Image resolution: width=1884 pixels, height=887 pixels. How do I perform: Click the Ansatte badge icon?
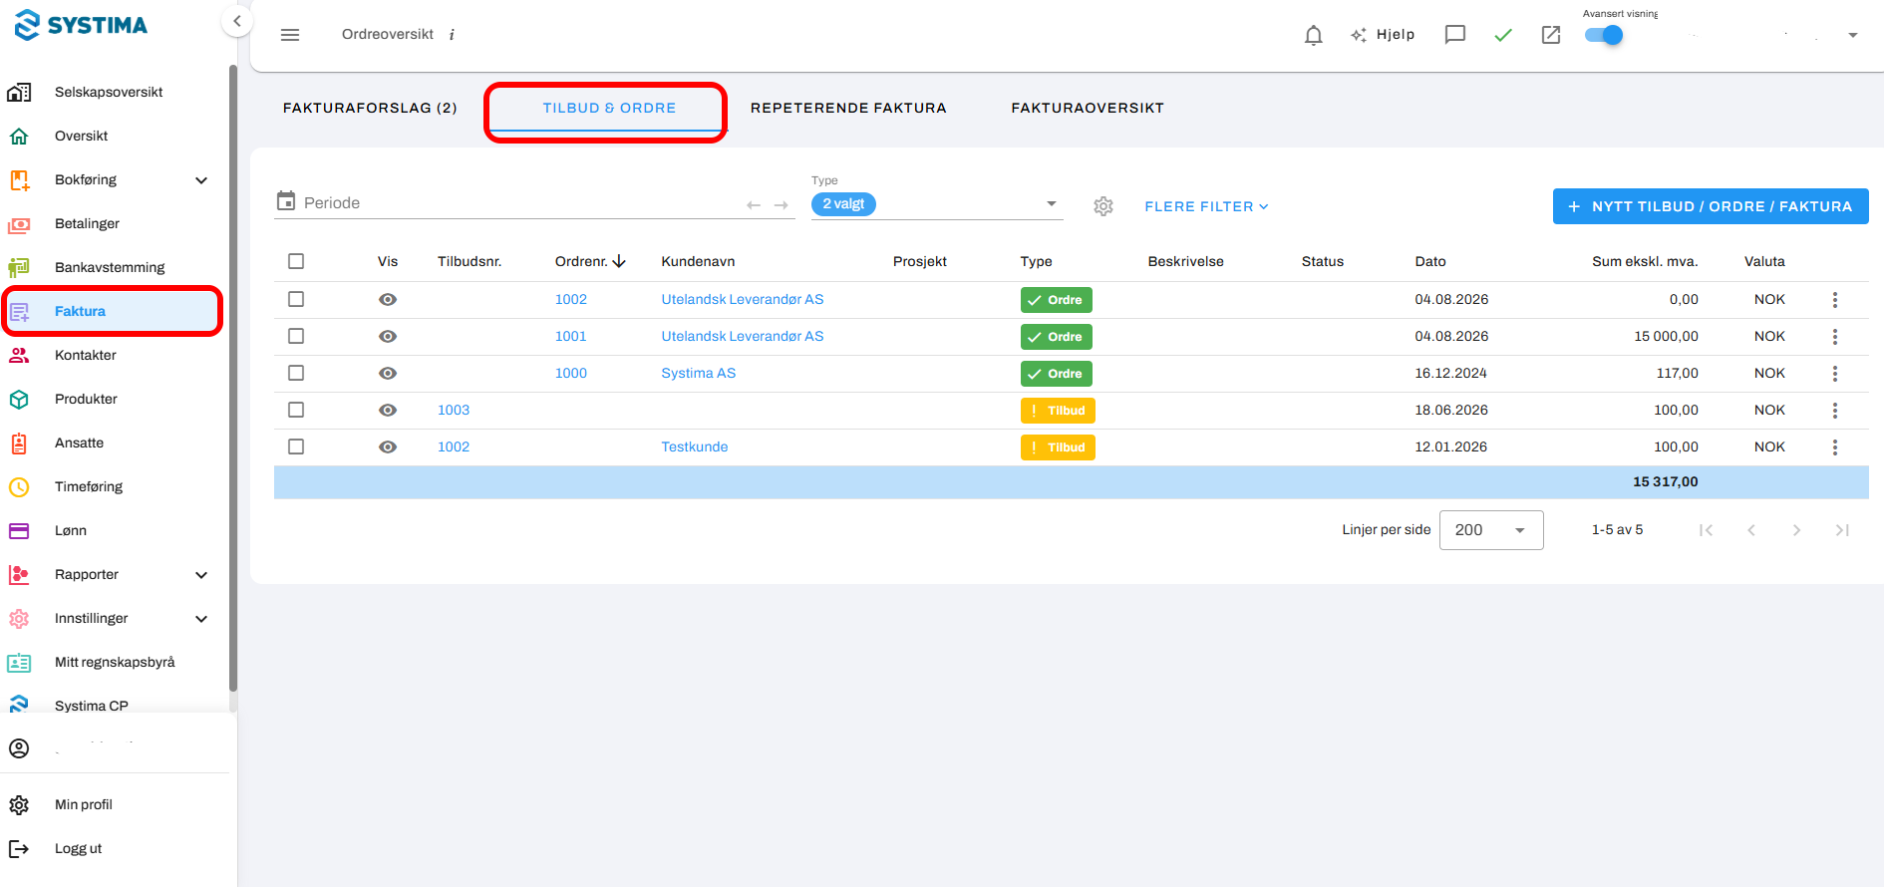(19, 443)
